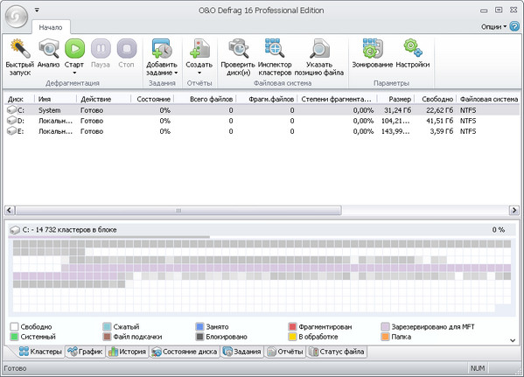
Task: Click the Зарезервировано для MFT legend swatch
Action: pos(385,326)
